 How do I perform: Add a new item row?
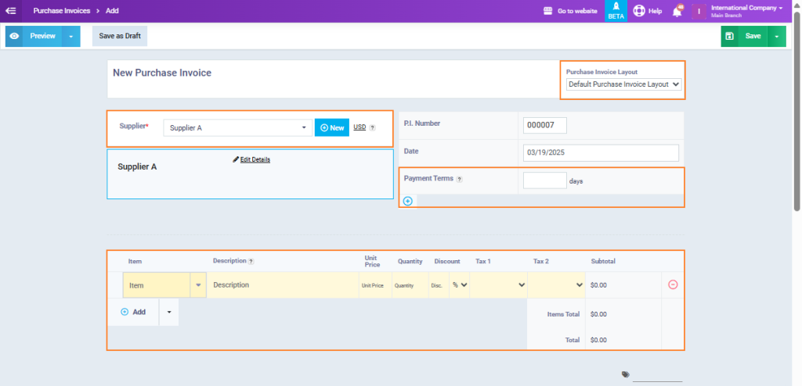pyautogui.click(x=133, y=312)
